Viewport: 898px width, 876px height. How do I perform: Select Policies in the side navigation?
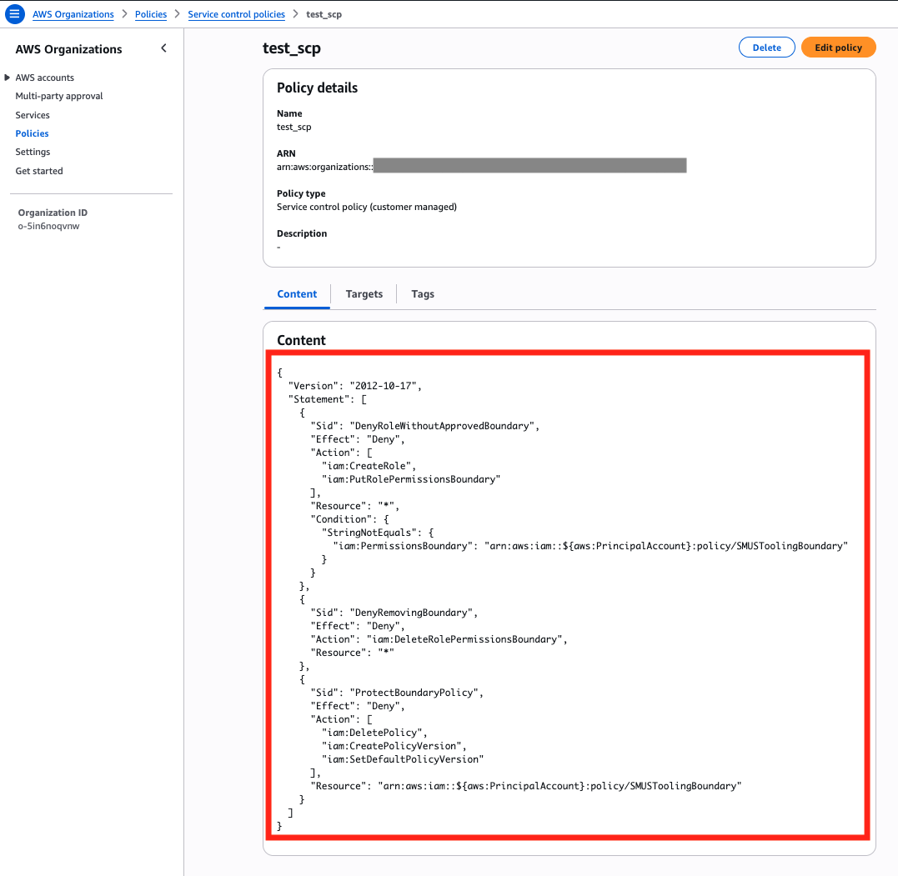32,133
